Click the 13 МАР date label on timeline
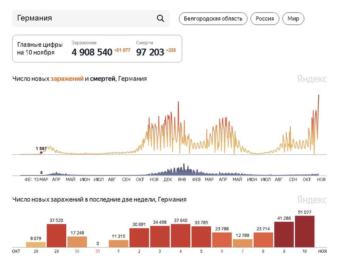The width and height of the screenshot is (342, 259). [x=41, y=179]
